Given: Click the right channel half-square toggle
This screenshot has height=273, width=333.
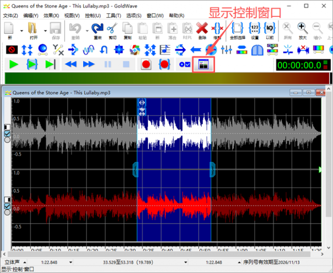Looking at the screenshot, I should pyautogui.click(x=7, y=200).
